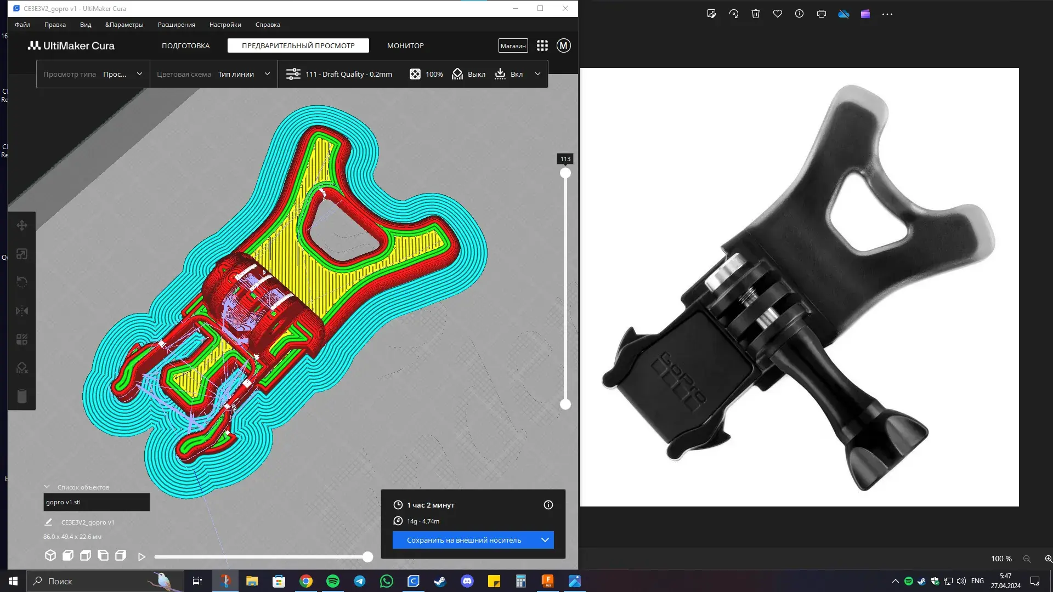Viewport: 1053px width, 592px height.
Task: Open Discord from the taskbar
Action: (x=467, y=581)
